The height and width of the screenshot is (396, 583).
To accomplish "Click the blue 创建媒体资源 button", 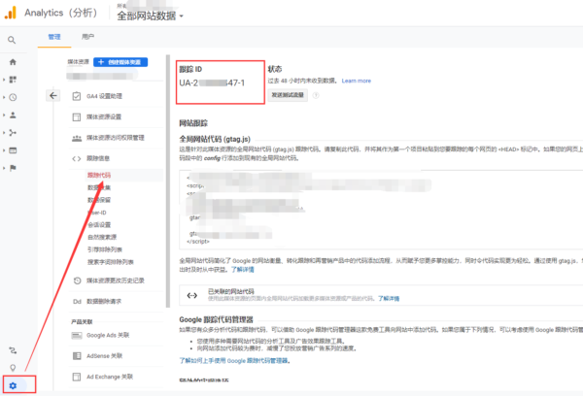I will click(120, 62).
